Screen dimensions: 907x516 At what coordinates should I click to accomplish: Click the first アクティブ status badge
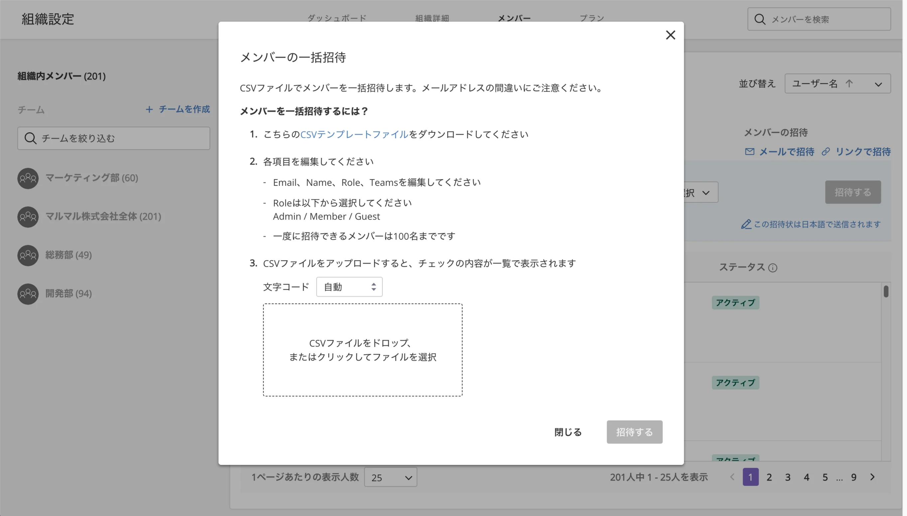[735, 303]
